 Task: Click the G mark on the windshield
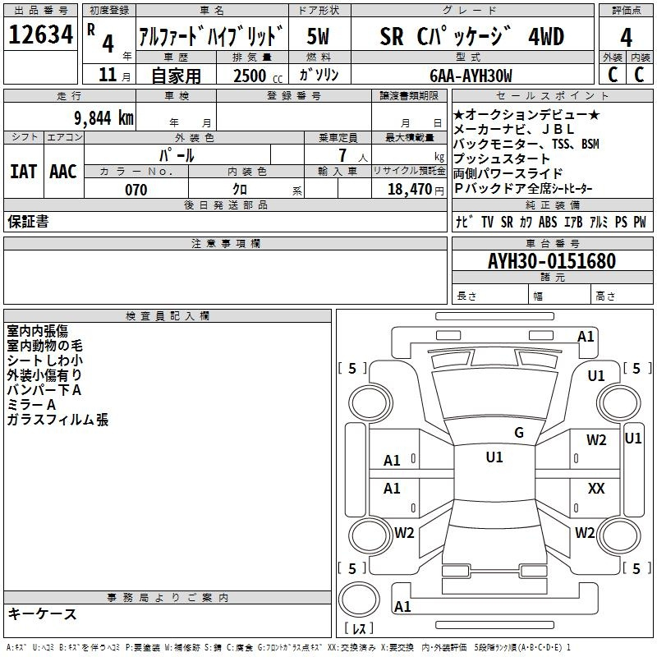tap(518, 433)
